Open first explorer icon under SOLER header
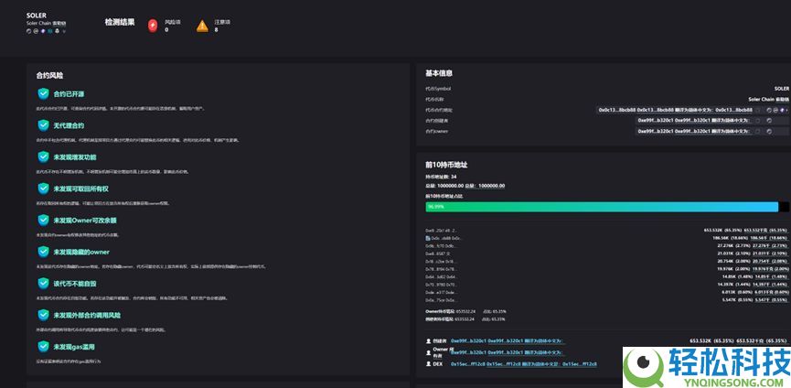 pos(28,31)
